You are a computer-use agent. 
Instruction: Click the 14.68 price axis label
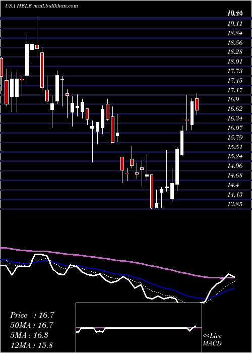pyautogui.click(x=235, y=175)
